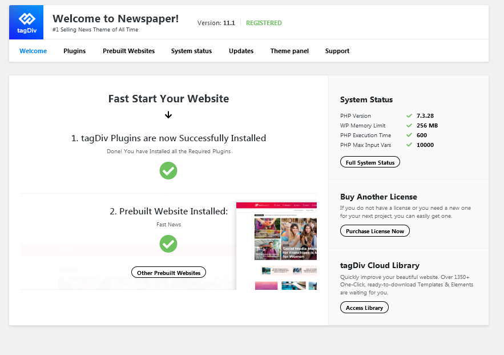Click the green checkmark under Fast News
The width and height of the screenshot is (504, 355).
(168, 244)
